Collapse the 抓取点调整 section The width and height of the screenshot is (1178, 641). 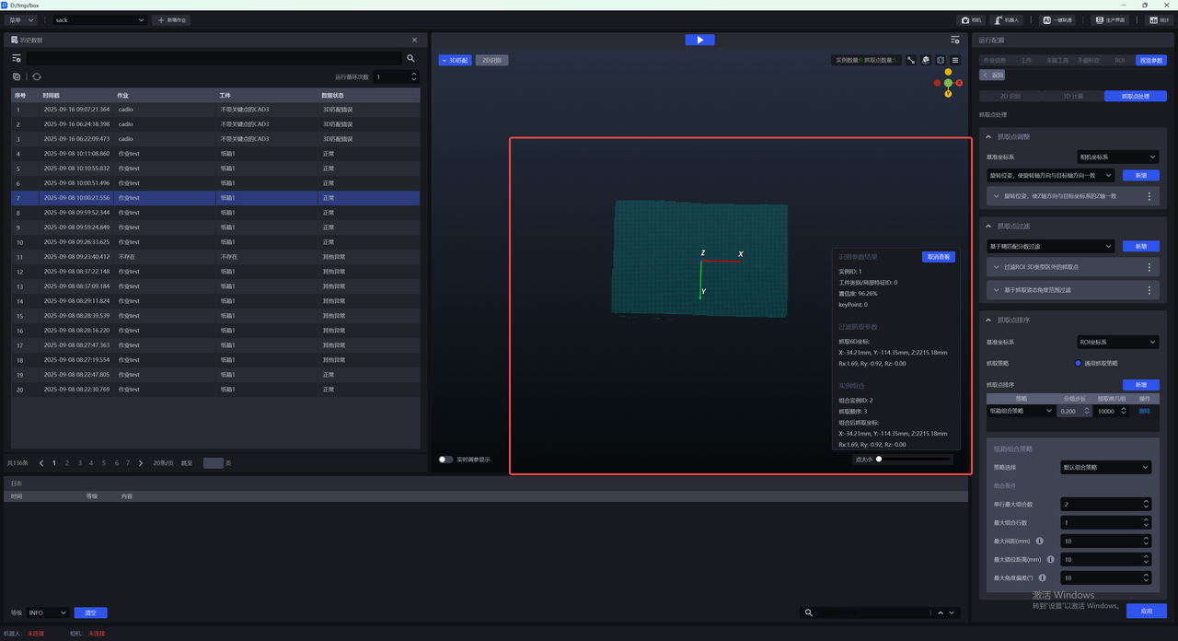click(989, 137)
